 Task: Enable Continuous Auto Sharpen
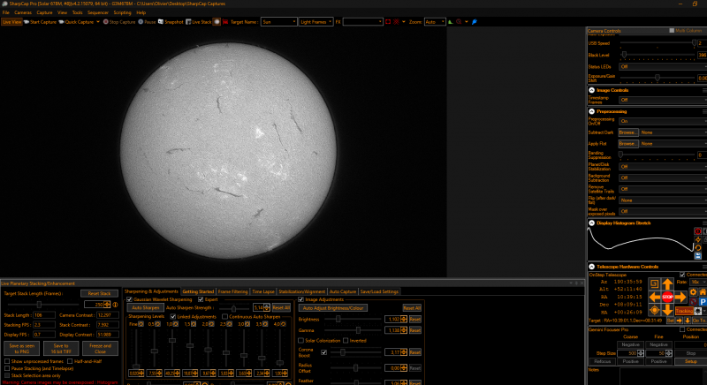[x=225, y=316]
